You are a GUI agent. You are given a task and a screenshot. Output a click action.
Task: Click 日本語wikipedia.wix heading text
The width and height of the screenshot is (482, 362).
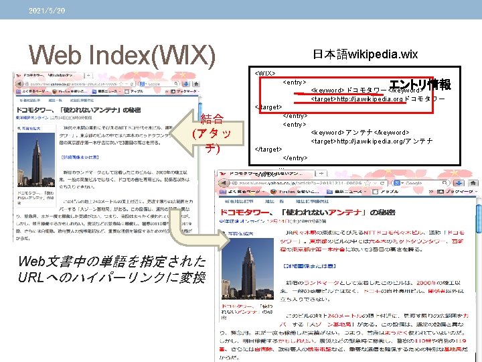pyautogui.click(x=366, y=54)
